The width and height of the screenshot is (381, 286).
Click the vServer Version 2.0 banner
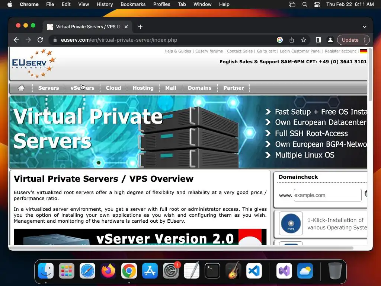pos(140,237)
